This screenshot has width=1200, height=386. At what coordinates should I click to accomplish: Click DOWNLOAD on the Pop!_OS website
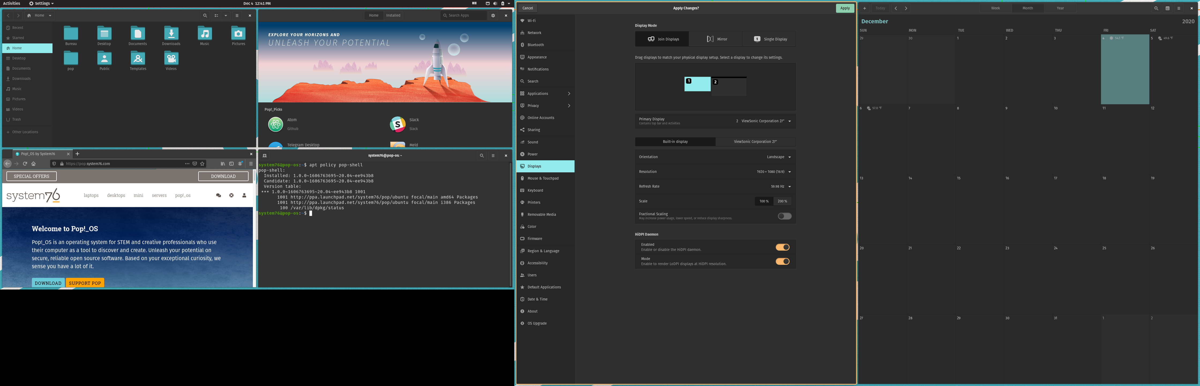[x=48, y=283]
